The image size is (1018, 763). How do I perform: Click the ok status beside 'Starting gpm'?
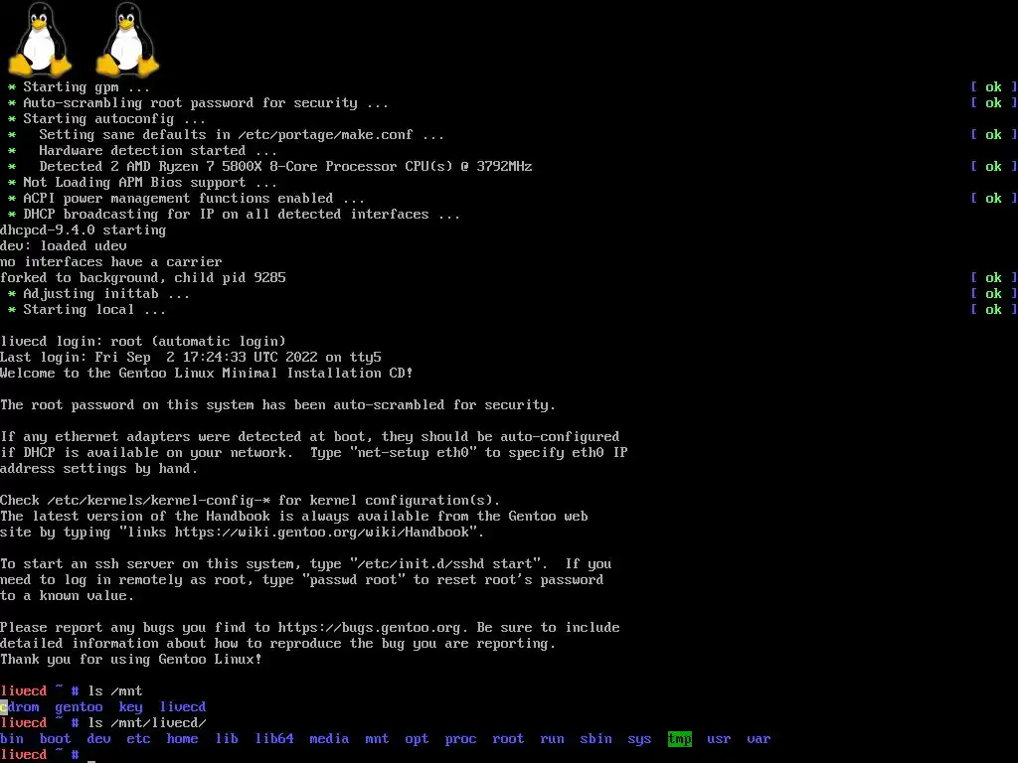[993, 87]
